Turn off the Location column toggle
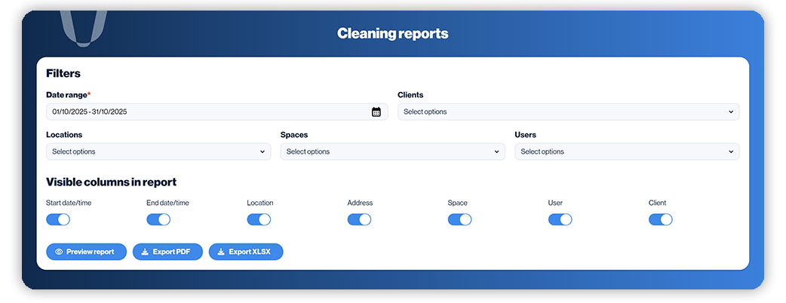The height and width of the screenshot is (303, 786). tap(259, 219)
